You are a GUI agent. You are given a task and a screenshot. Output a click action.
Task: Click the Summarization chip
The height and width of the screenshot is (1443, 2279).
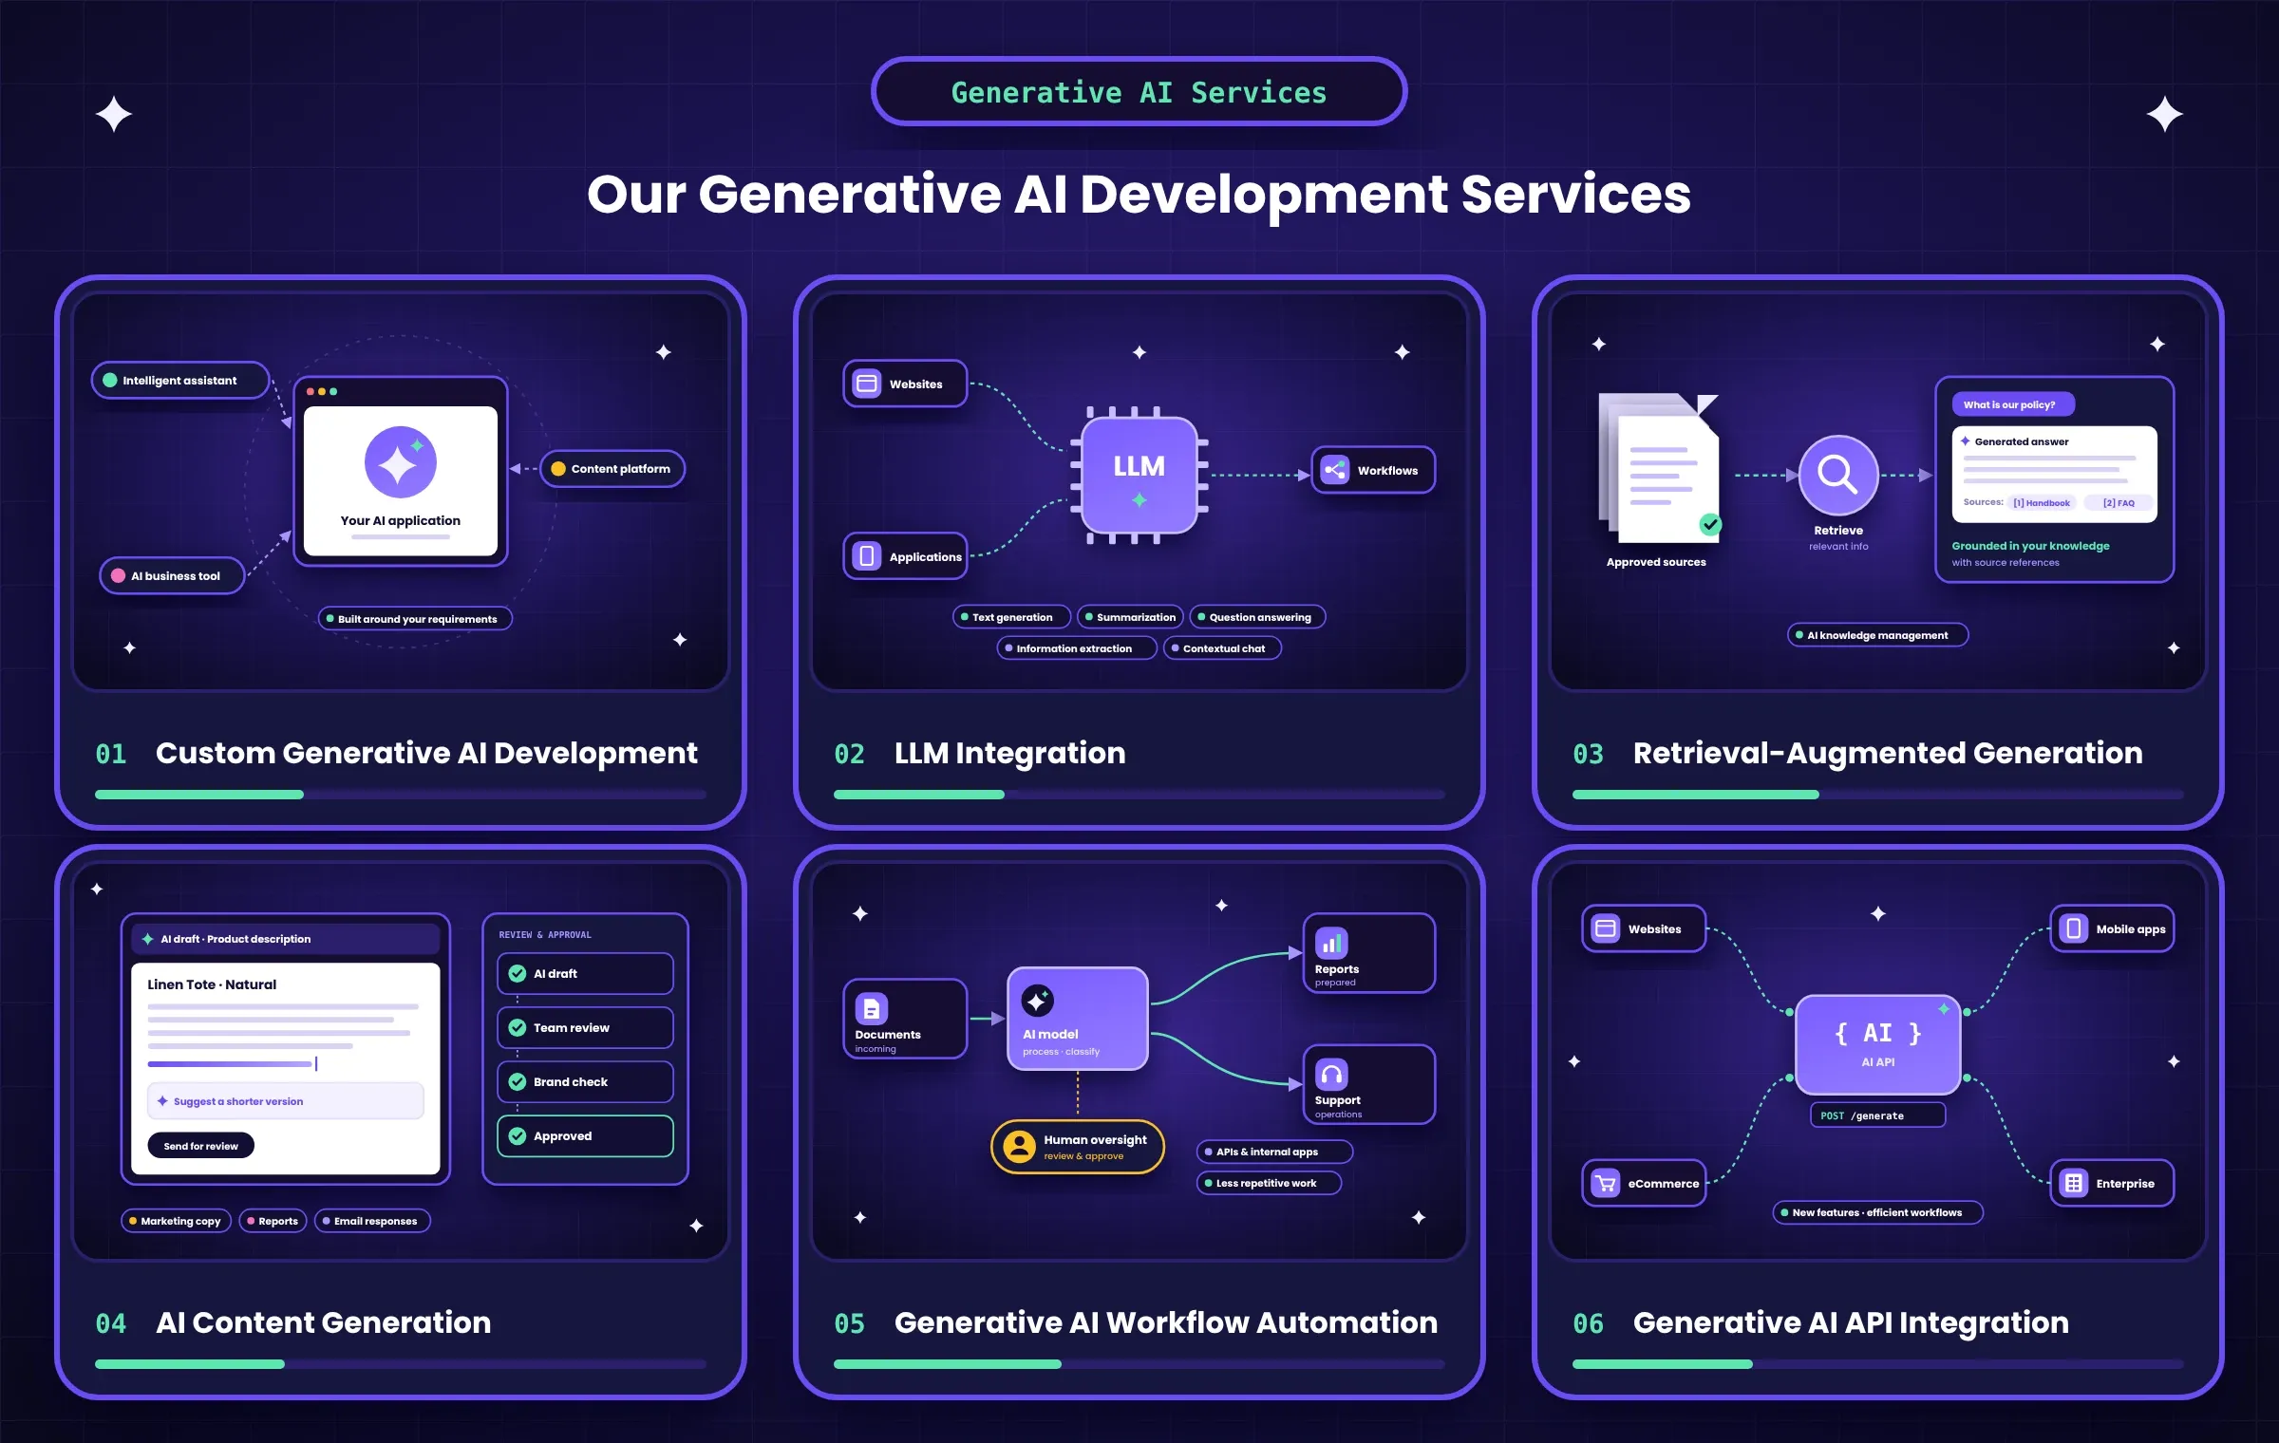(1130, 617)
